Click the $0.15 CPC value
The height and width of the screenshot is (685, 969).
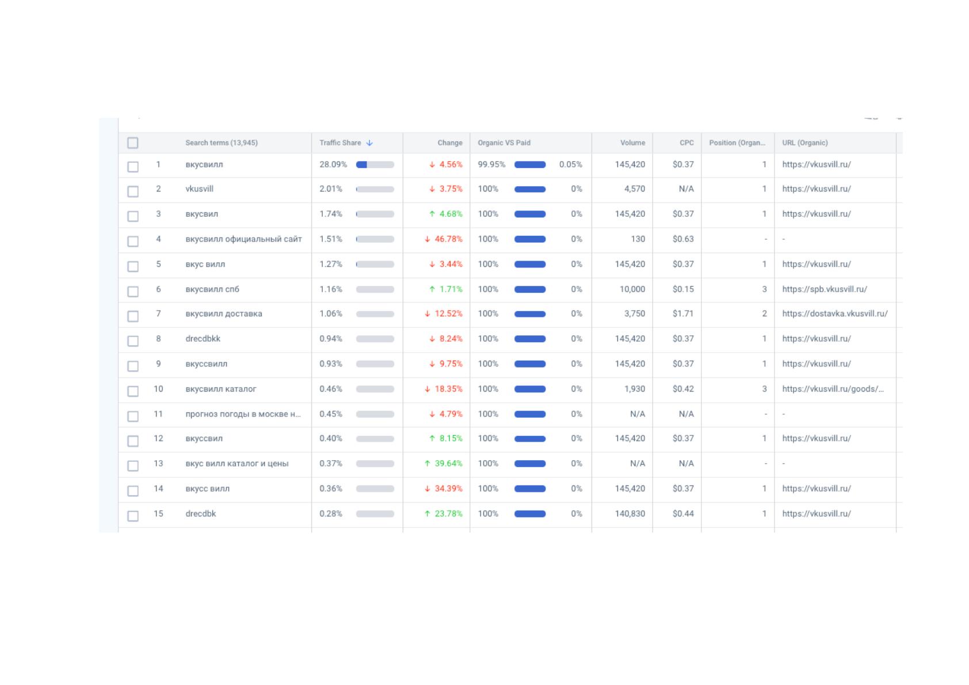coord(683,289)
